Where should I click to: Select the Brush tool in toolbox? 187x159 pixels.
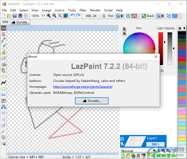tap(4, 52)
